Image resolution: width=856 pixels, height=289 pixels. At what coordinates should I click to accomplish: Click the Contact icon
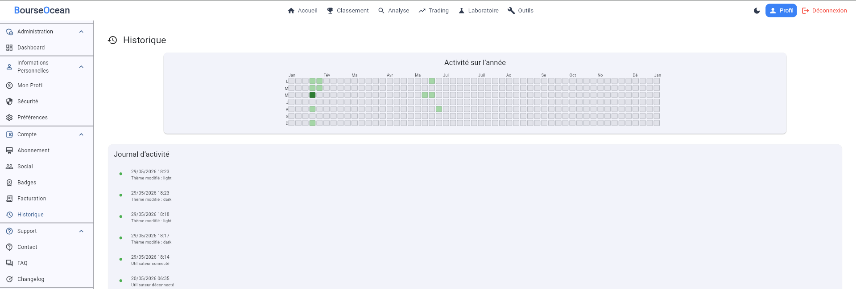(x=9, y=247)
